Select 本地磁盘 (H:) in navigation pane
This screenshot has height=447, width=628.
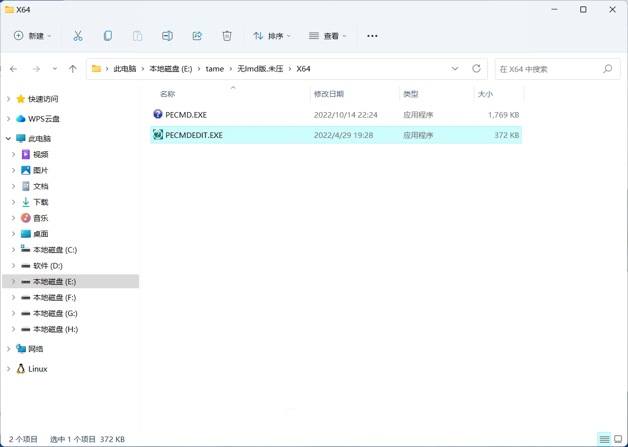[55, 329]
